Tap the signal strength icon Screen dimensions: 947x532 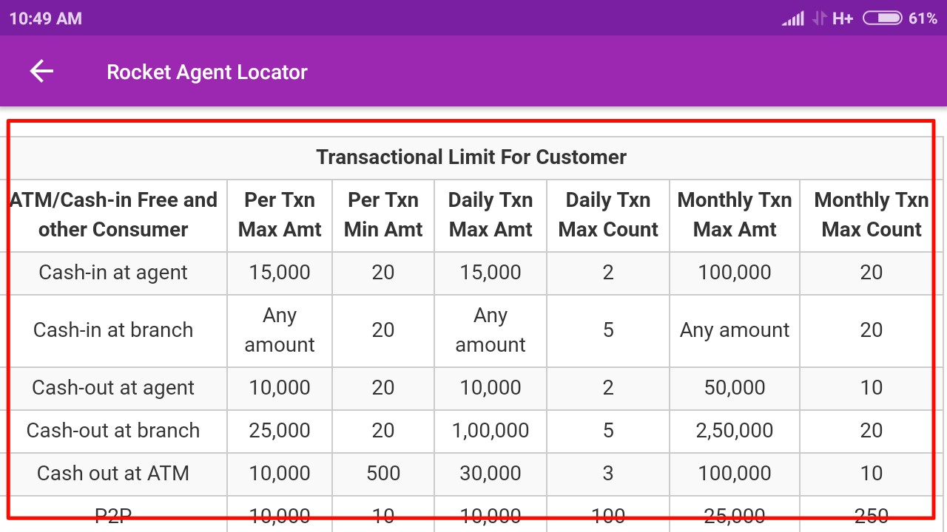(793, 18)
